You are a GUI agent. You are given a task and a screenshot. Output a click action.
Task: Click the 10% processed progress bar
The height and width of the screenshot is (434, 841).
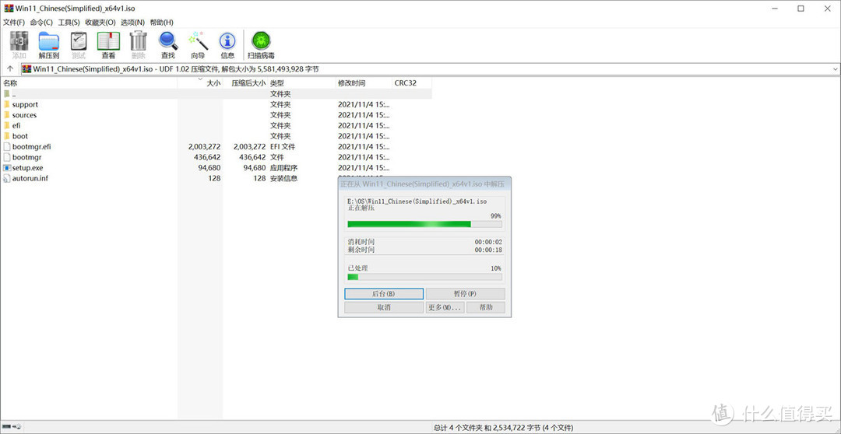(424, 276)
